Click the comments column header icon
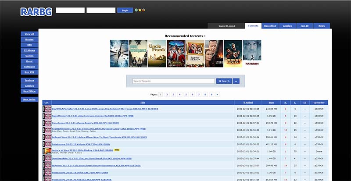Viewport: 351px width, 181px height. tap(304, 103)
